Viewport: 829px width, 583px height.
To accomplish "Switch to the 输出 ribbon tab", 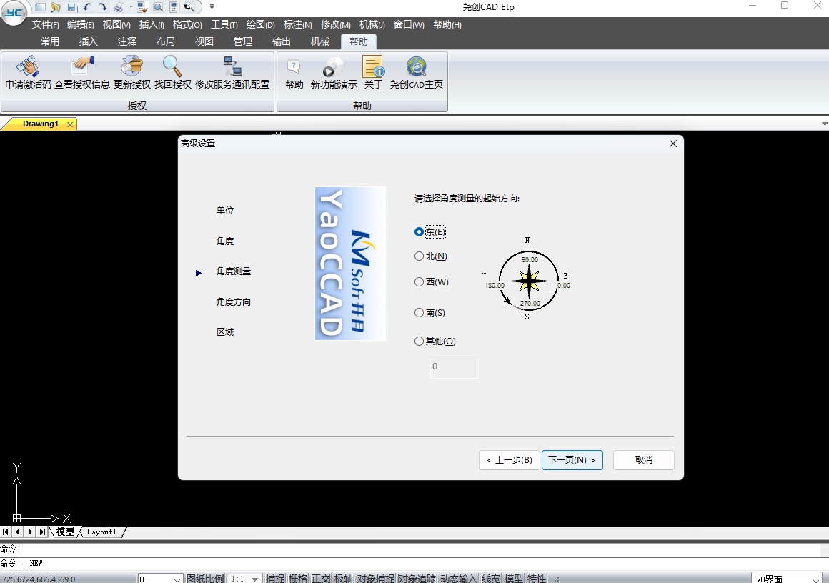I will [282, 41].
